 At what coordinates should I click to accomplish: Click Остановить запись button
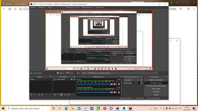point(156,83)
